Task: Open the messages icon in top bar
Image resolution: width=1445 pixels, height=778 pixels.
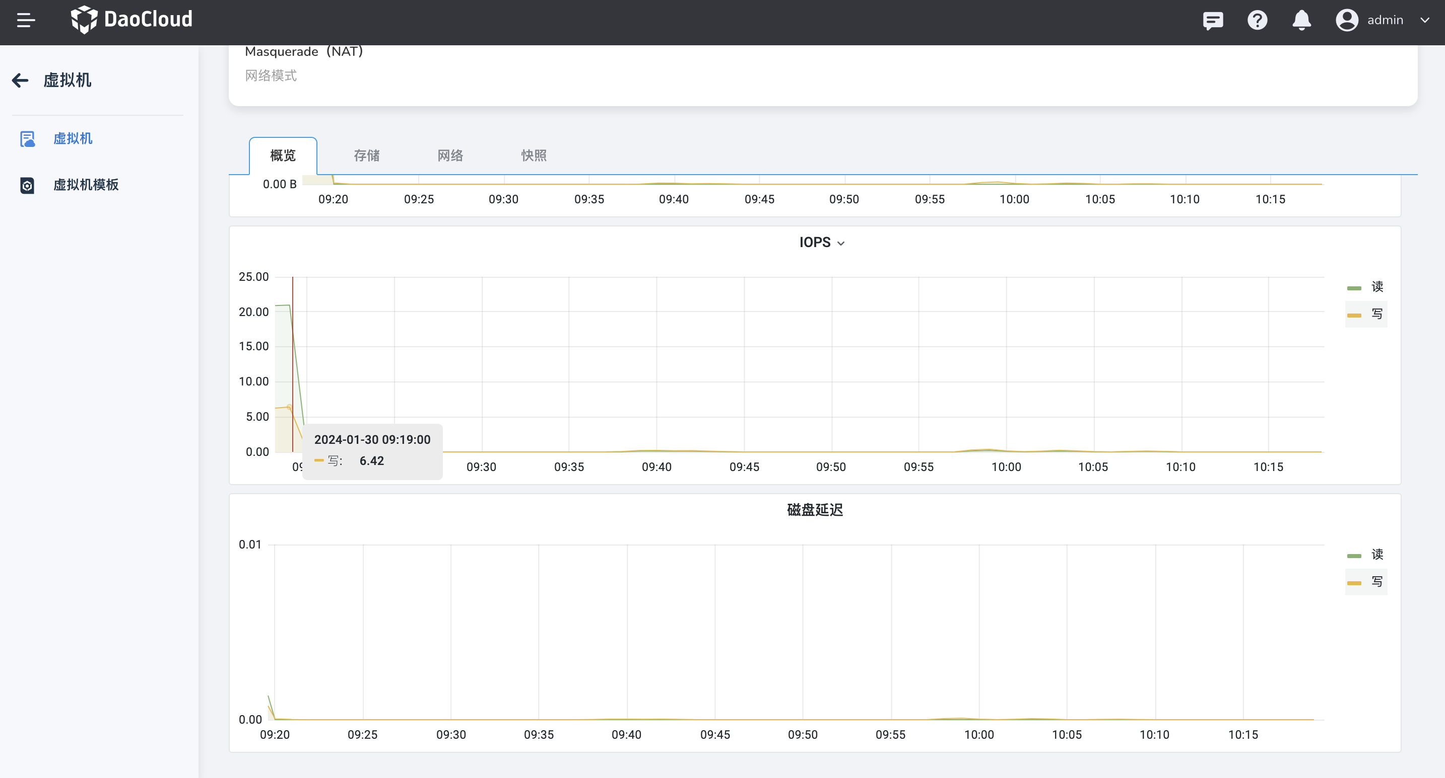Action: (1213, 20)
